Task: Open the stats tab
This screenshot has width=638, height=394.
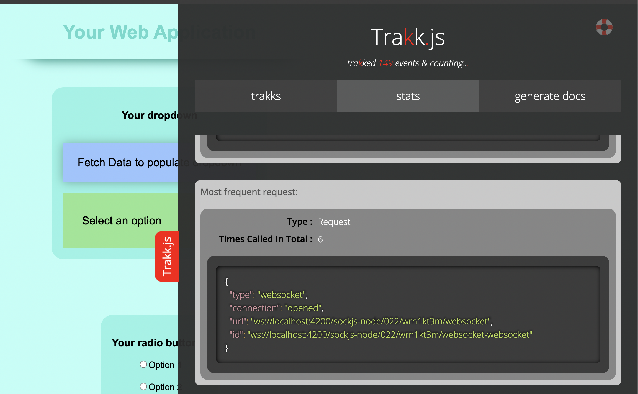Action: (408, 96)
